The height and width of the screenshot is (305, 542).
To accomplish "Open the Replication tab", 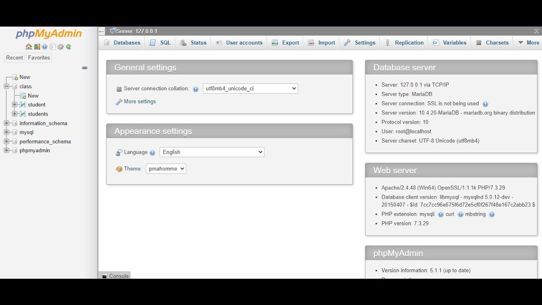I will pos(404,43).
